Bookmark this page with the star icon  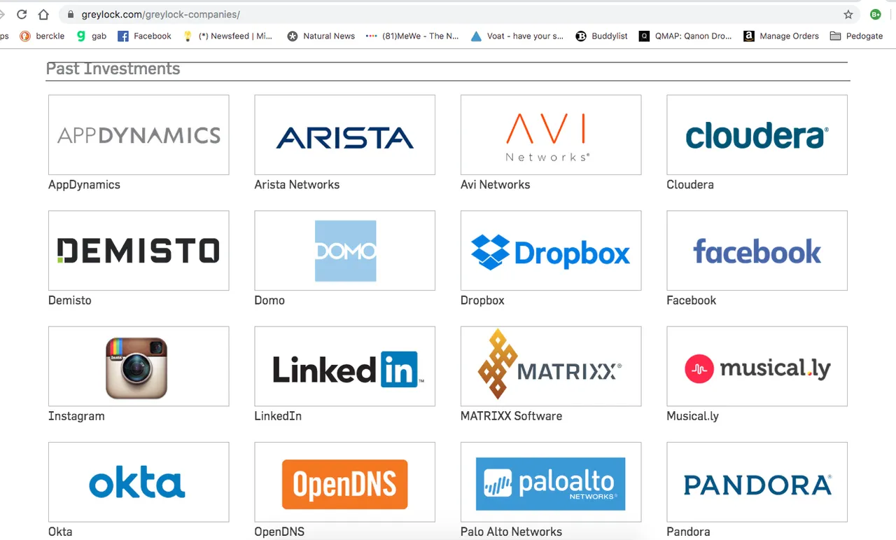[848, 15]
